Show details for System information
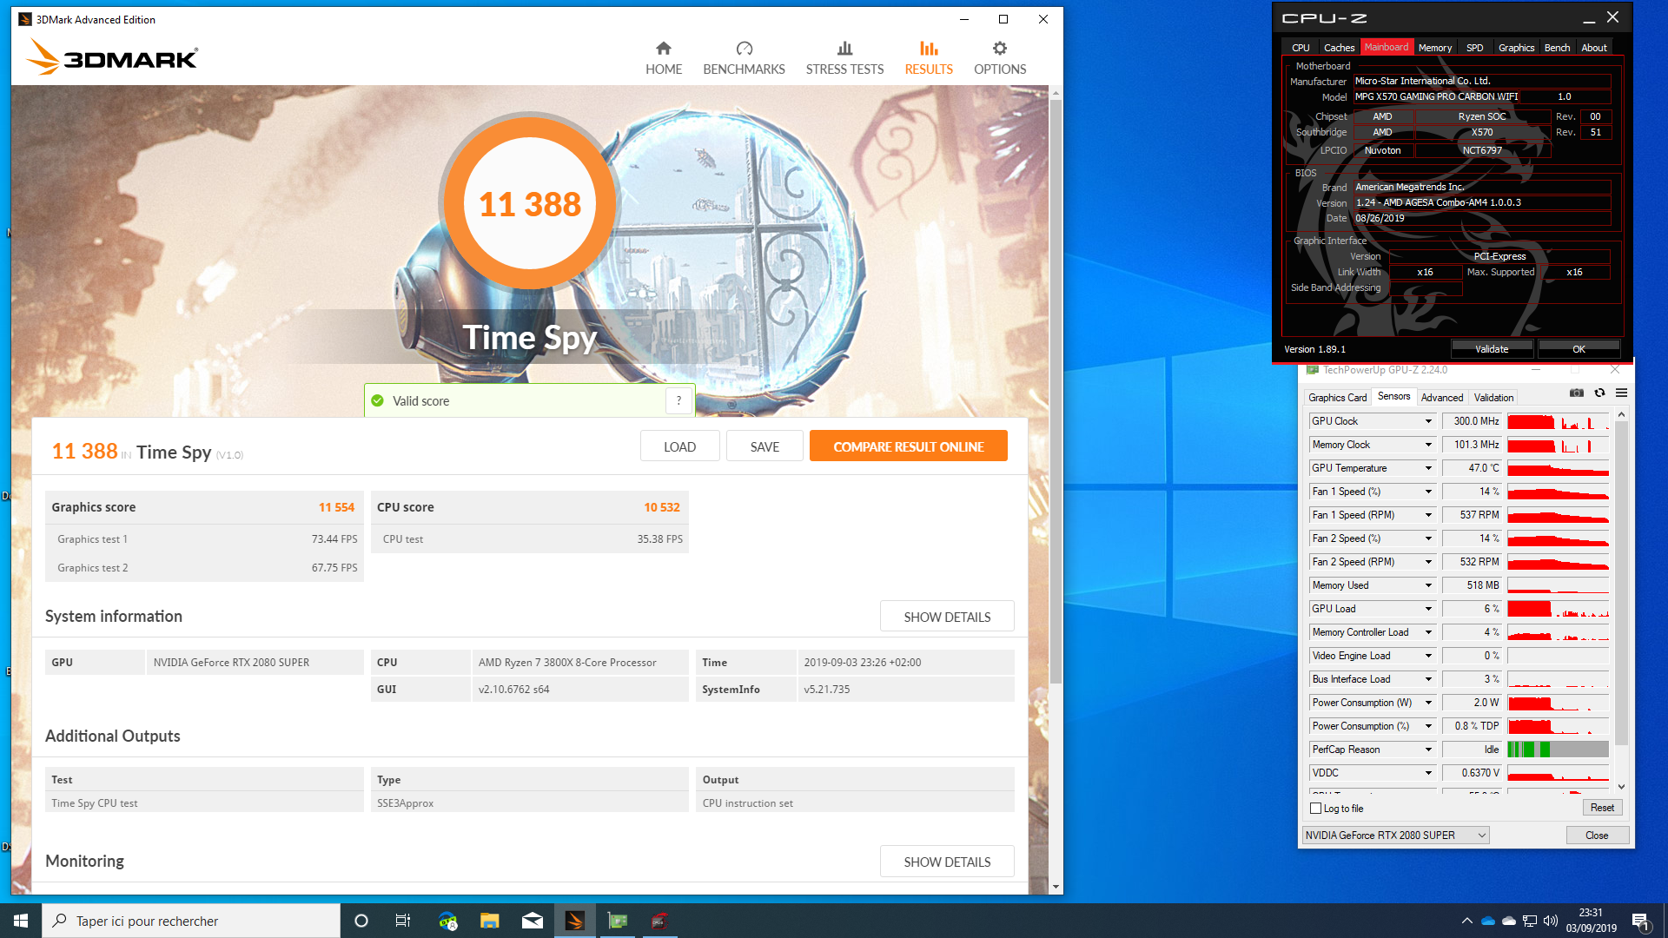This screenshot has height=938, width=1668. pos(947,617)
